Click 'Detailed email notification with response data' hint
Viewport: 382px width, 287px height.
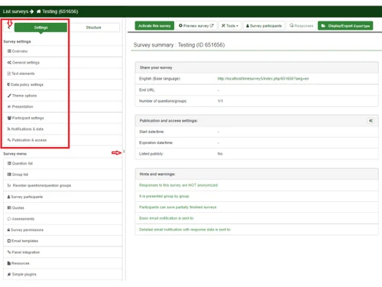tap(185, 230)
